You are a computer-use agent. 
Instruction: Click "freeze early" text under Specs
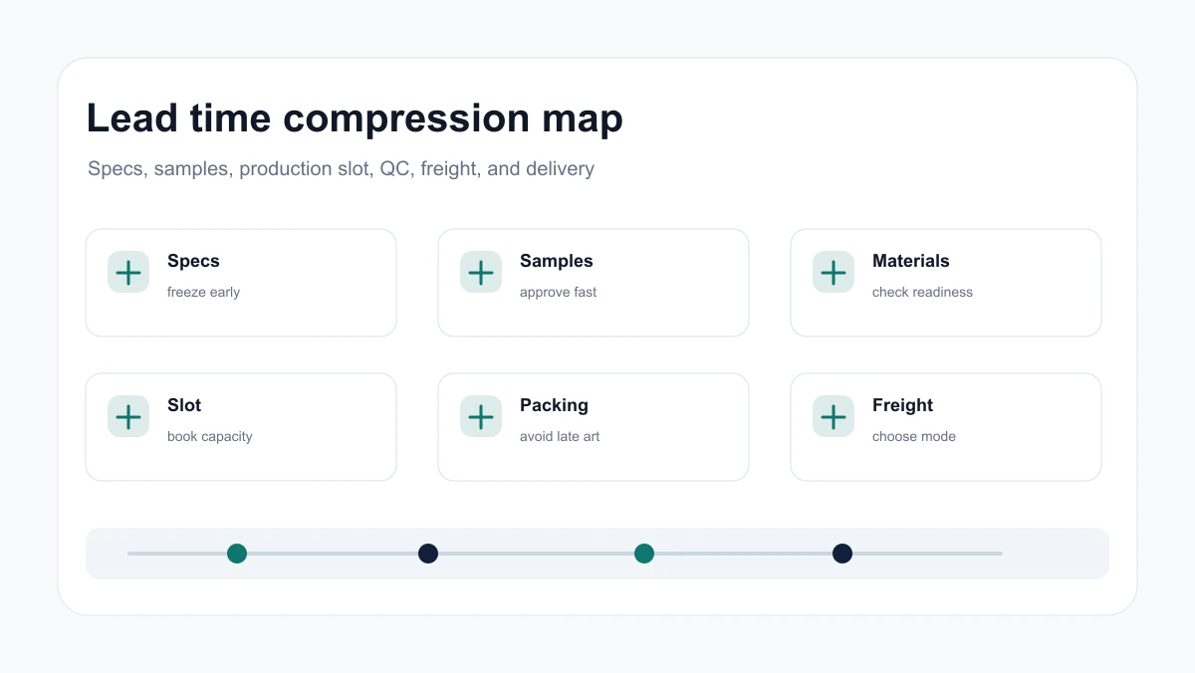(x=203, y=292)
